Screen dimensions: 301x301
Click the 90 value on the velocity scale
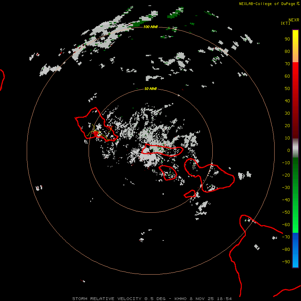[x=287, y=39]
